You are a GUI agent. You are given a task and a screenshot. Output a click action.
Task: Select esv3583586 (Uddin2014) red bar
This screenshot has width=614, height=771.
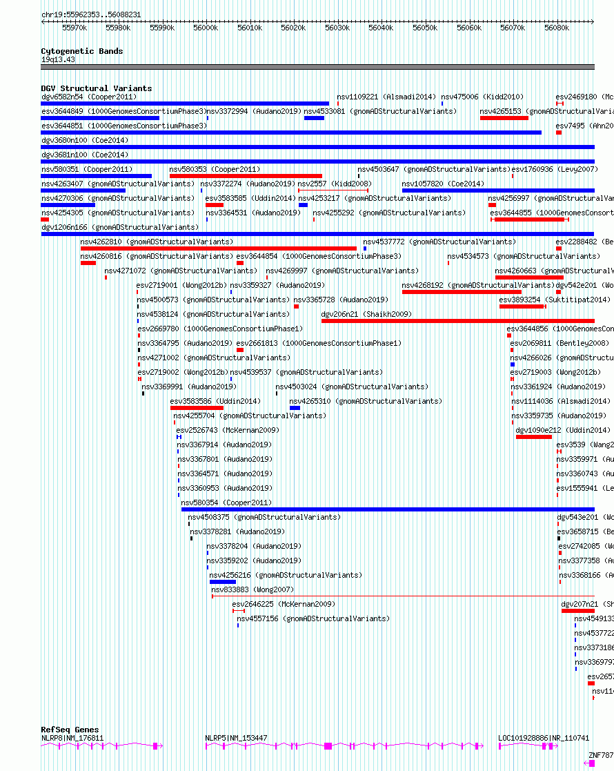(197, 408)
